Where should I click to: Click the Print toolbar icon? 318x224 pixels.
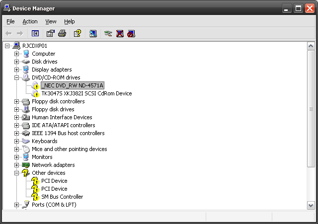point(62,33)
